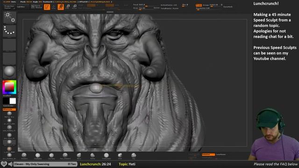Select the ClayTubes brush

coord(51,156)
